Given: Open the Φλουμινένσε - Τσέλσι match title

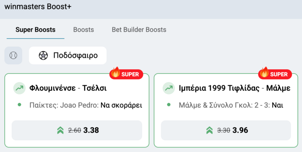Looking at the screenshot, I should [68, 88].
